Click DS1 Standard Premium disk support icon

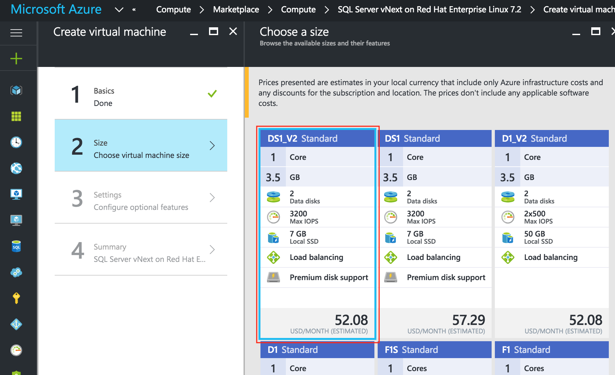(391, 277)
